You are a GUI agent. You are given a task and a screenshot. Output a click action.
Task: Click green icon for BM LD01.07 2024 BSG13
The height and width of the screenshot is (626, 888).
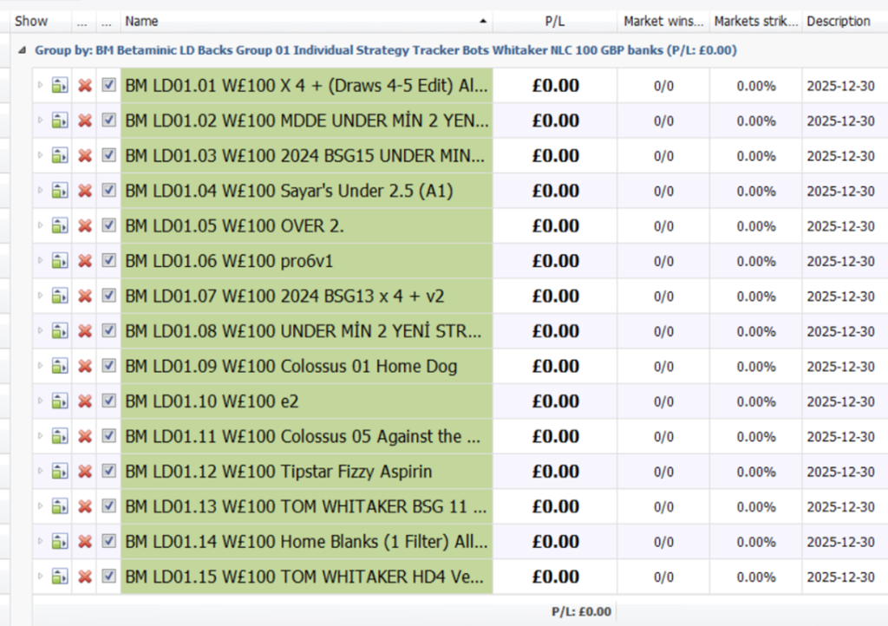59,297
